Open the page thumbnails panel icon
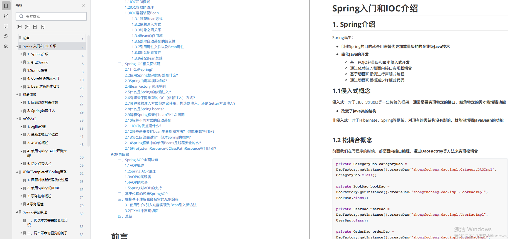The height and width of the screenshot is (239, 515). pyautogui.click(x=6, y=16)
